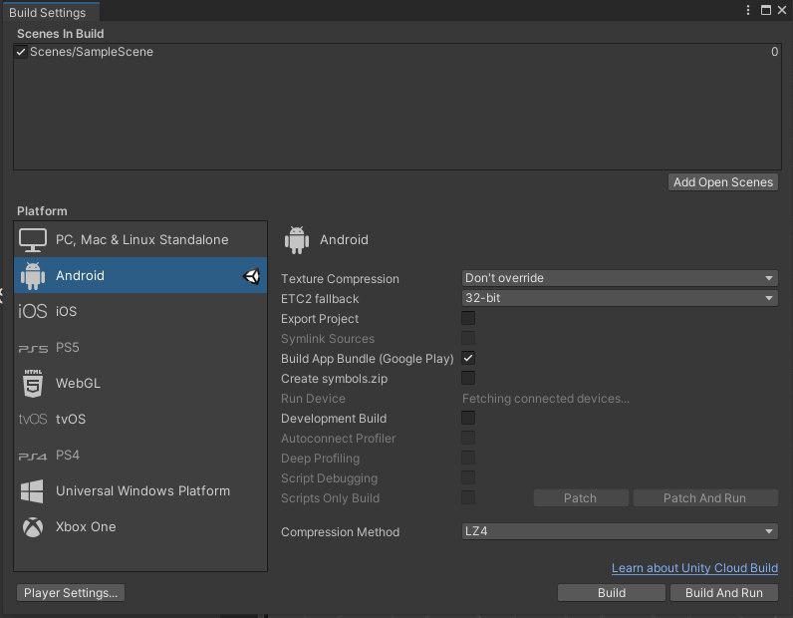The width and height of the screenshot is (793, 618).
Task: Click the Run Device label
Action: [x=313, y=399]
